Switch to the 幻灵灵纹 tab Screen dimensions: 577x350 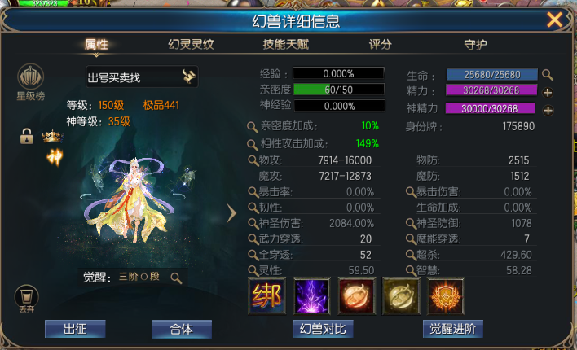[191, 45]
